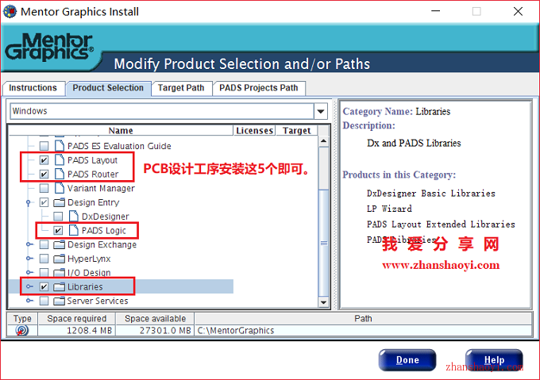Click the Server Services folder icon
The height and width of the screenshot is (380, 540).
[60, 301]
